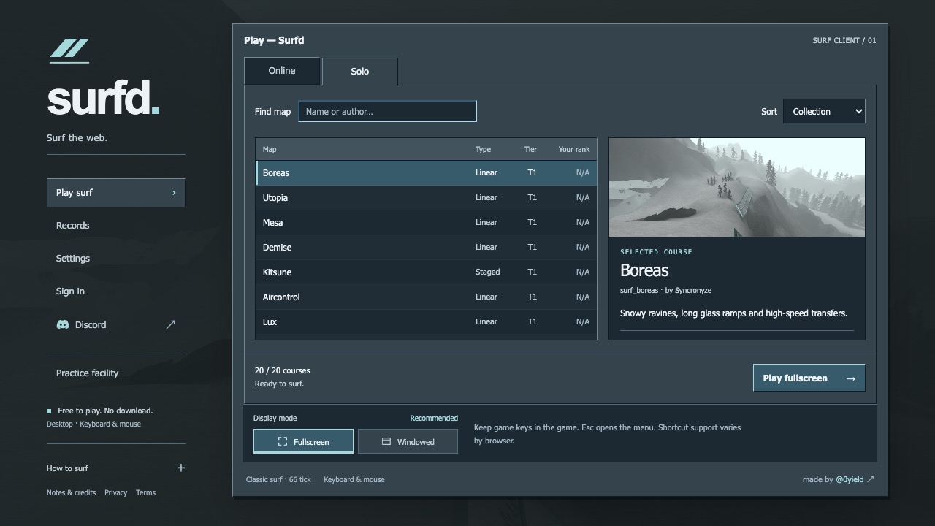Open Settings from the sidebar

pos(116,259)
